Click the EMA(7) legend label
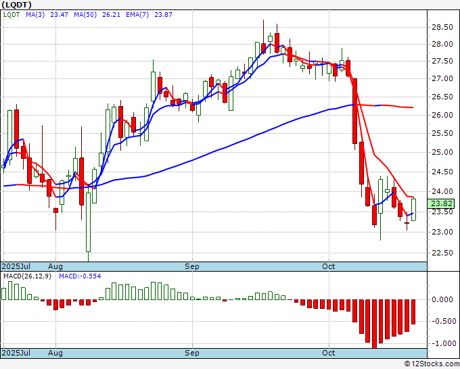 pos(137,15)
